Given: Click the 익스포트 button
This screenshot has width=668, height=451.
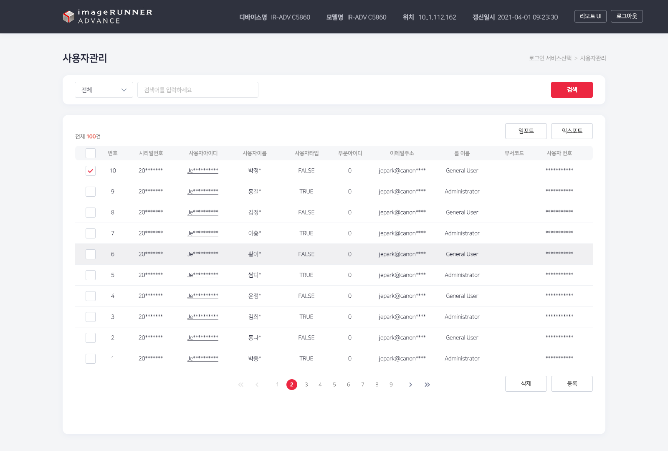Looking at the screenshot, I should (572, 131).
